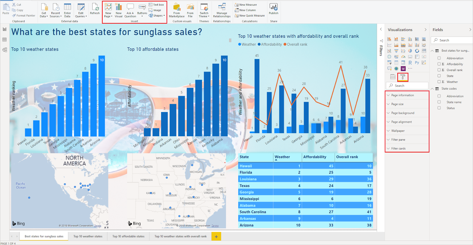Select the clustered bar chart visual

click(403, 39)
